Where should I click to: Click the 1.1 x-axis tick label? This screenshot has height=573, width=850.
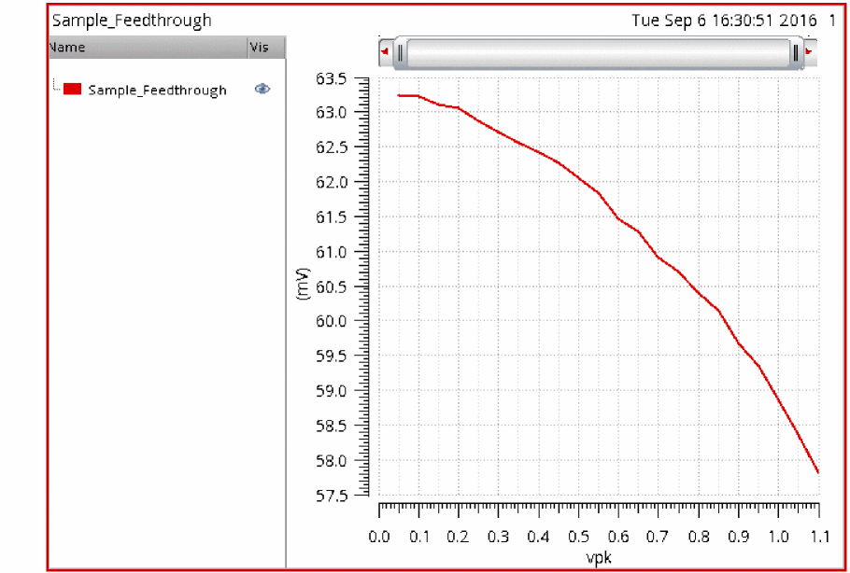click(818, 537)
